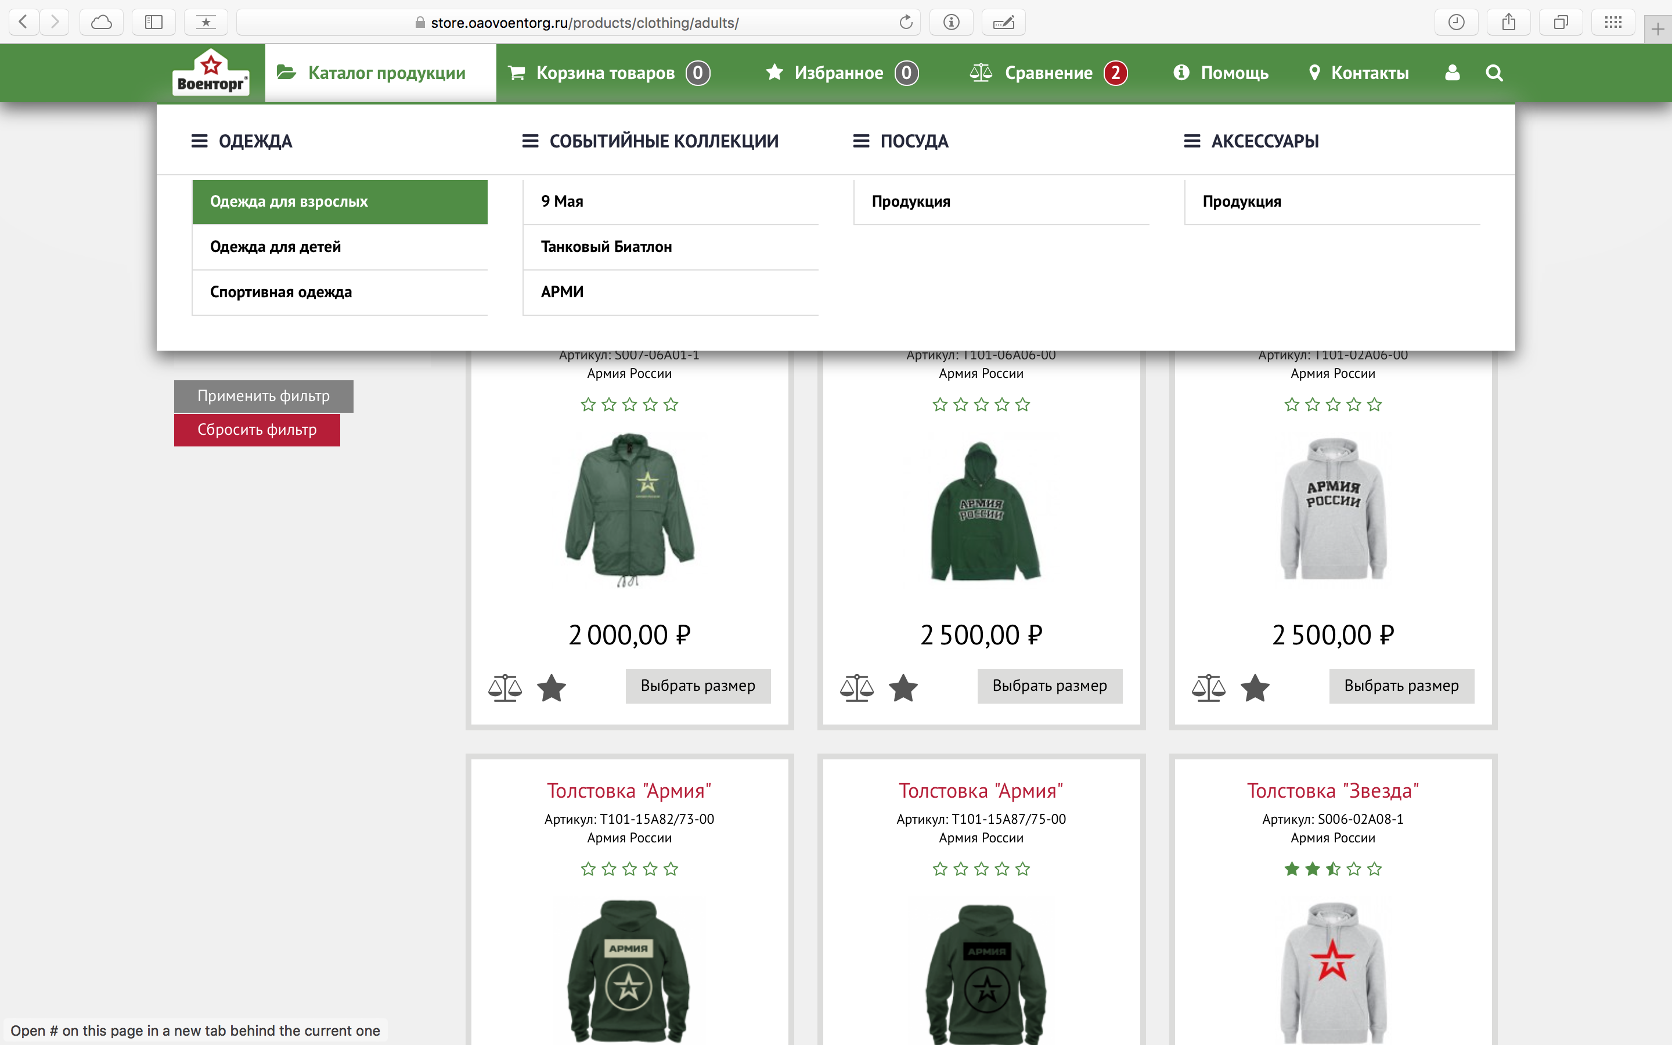Click the annotate pencil toolbar icon
The height and width of the screenshot is (1045, 1672).
pyautogui.click(x=1003, y=22)
